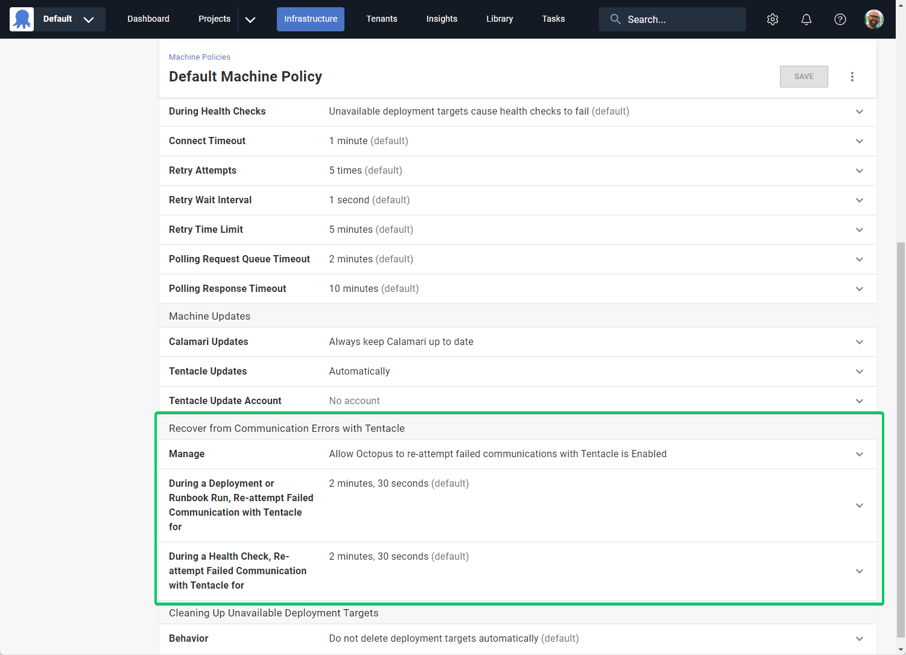
Task: Expand the Manage communication errors setting
Action: point(859,454)
